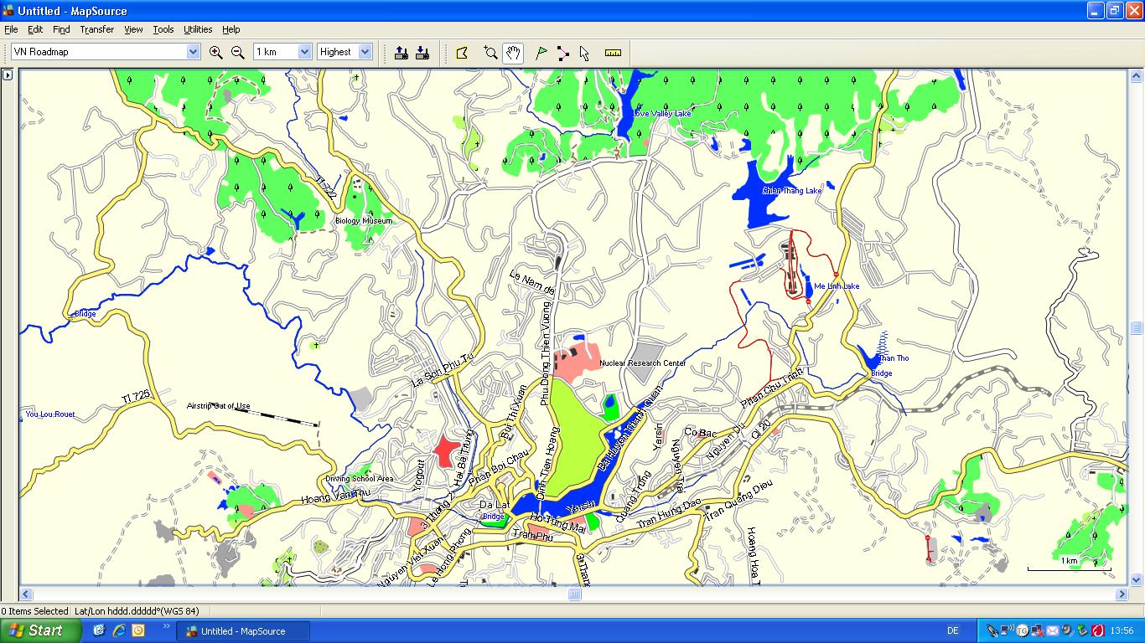Click the Airstrip Out of Use label
Screen dimensions: 1145x643
pos(218,406)
